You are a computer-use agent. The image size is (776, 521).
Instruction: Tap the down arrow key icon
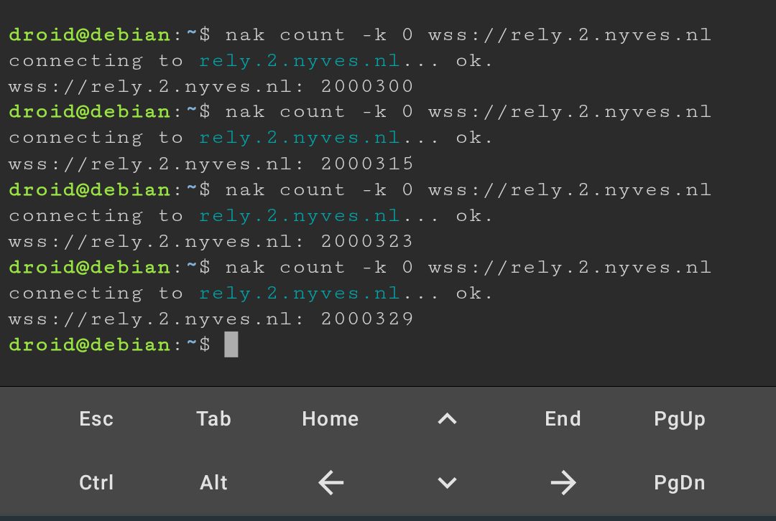[447, 482]
